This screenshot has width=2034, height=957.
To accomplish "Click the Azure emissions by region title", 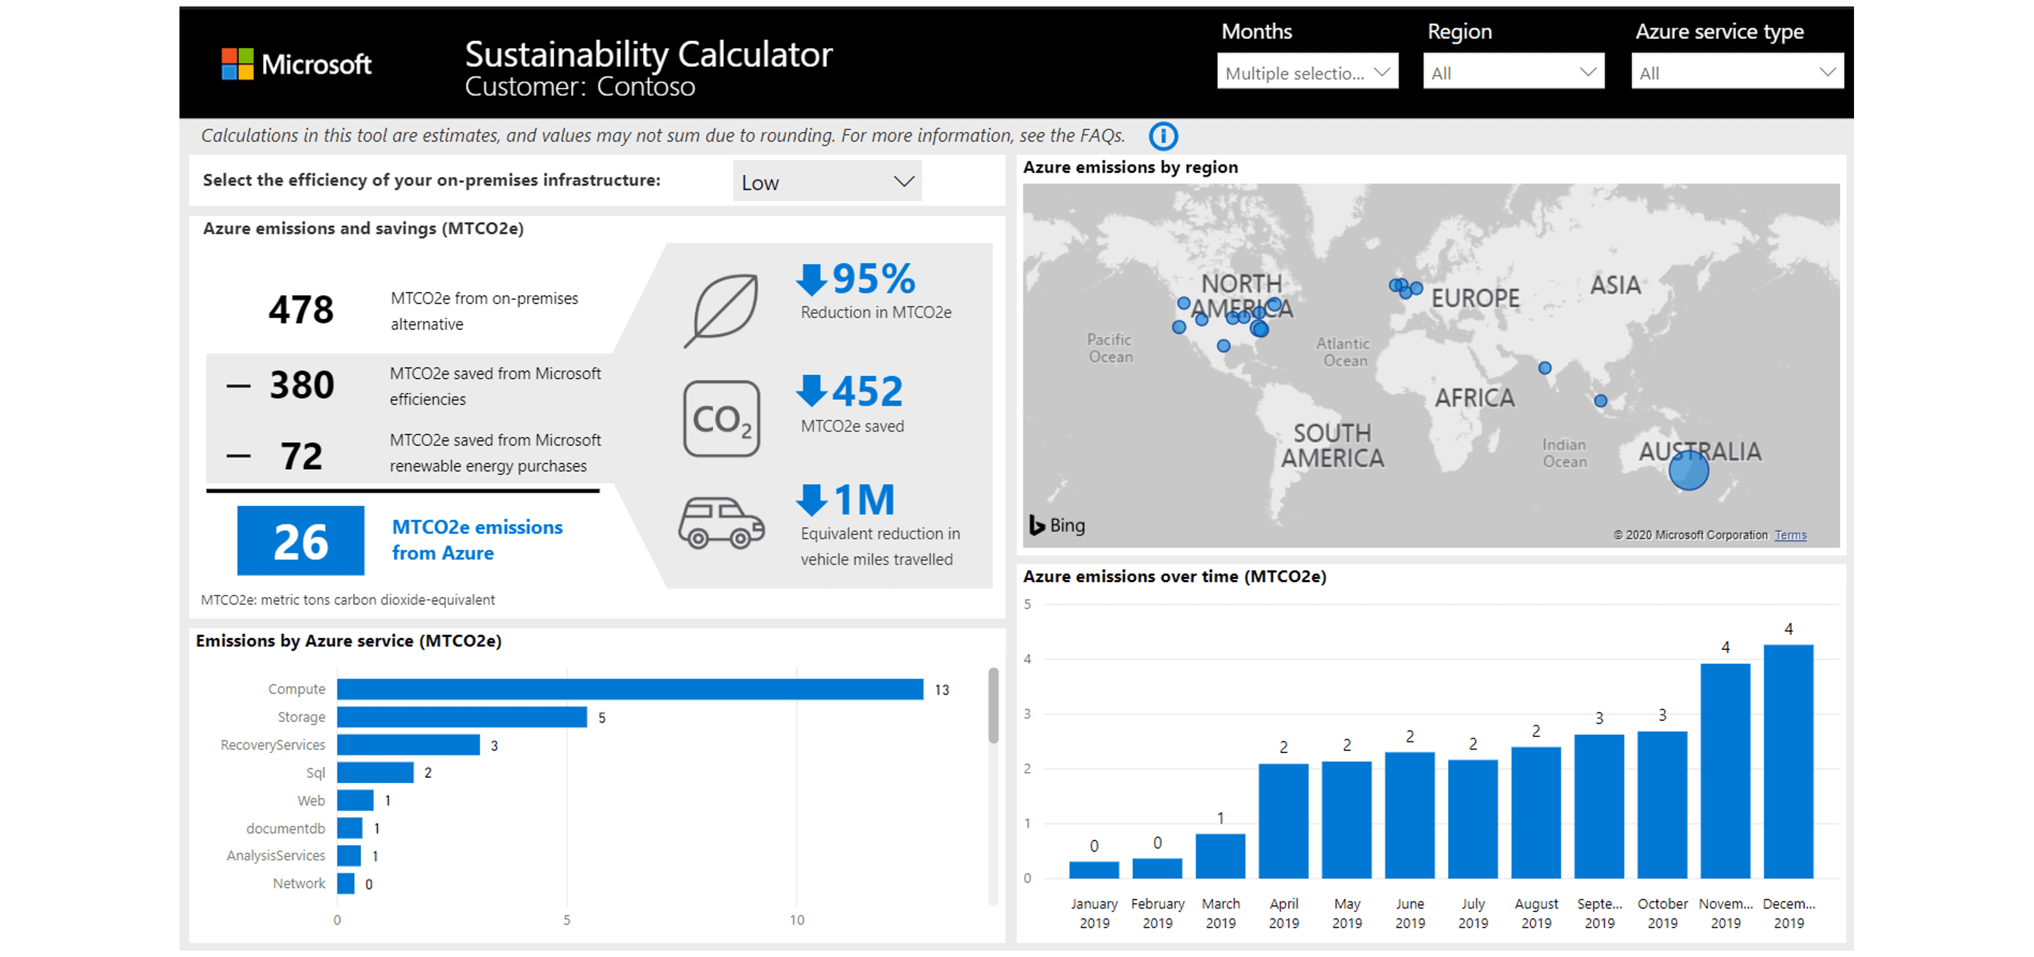I will (x=1131, y=167).
